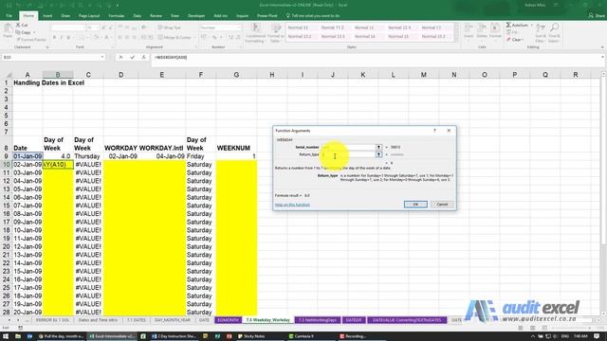This screenshot has height=341, width=607.
Task: Select cell A9 with 01-Jan-09
Action: pyautogui.click(x=28, y=156)
